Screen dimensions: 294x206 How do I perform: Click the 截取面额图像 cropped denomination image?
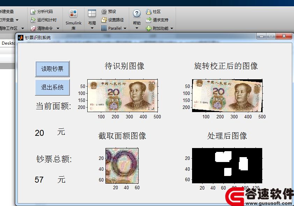pos(122,166)
